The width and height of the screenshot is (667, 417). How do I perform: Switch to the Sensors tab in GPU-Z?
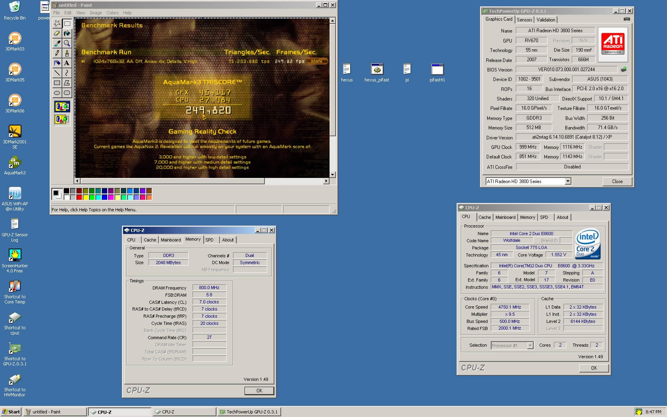click(524, 20)
